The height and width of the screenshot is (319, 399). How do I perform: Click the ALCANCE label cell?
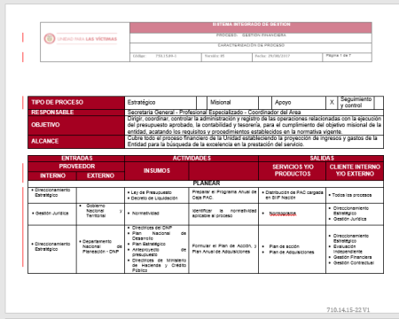76,141
